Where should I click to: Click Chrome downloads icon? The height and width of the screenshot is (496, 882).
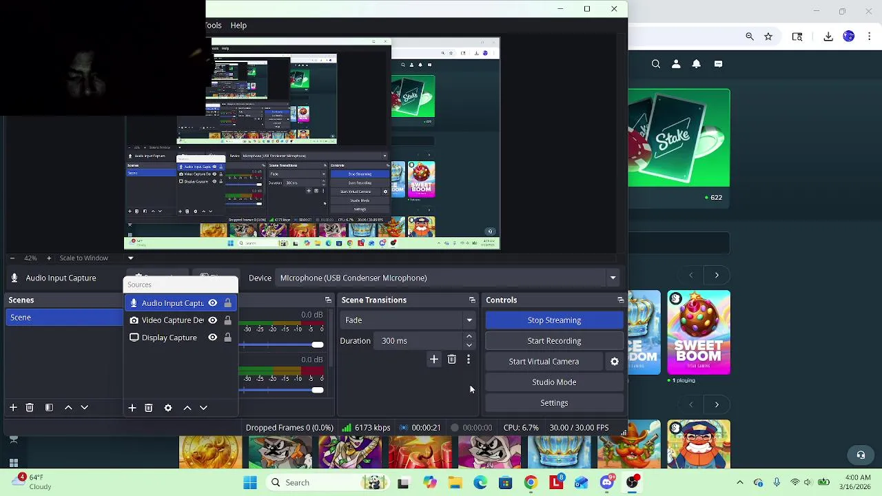pos(829,37)
